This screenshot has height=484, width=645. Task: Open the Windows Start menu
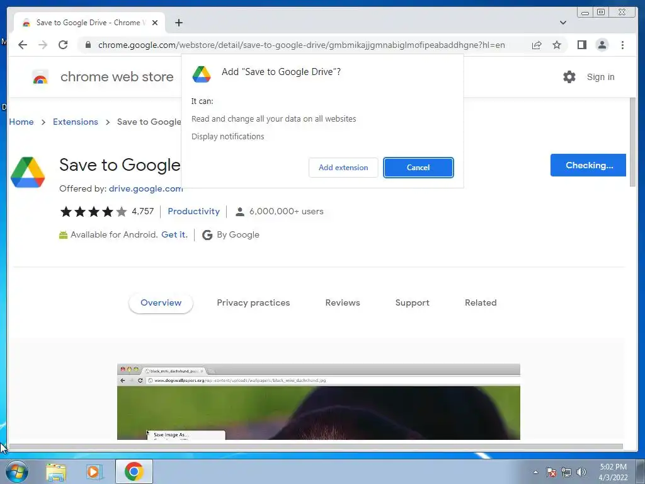pyautogui.click(x=16, y=471)
